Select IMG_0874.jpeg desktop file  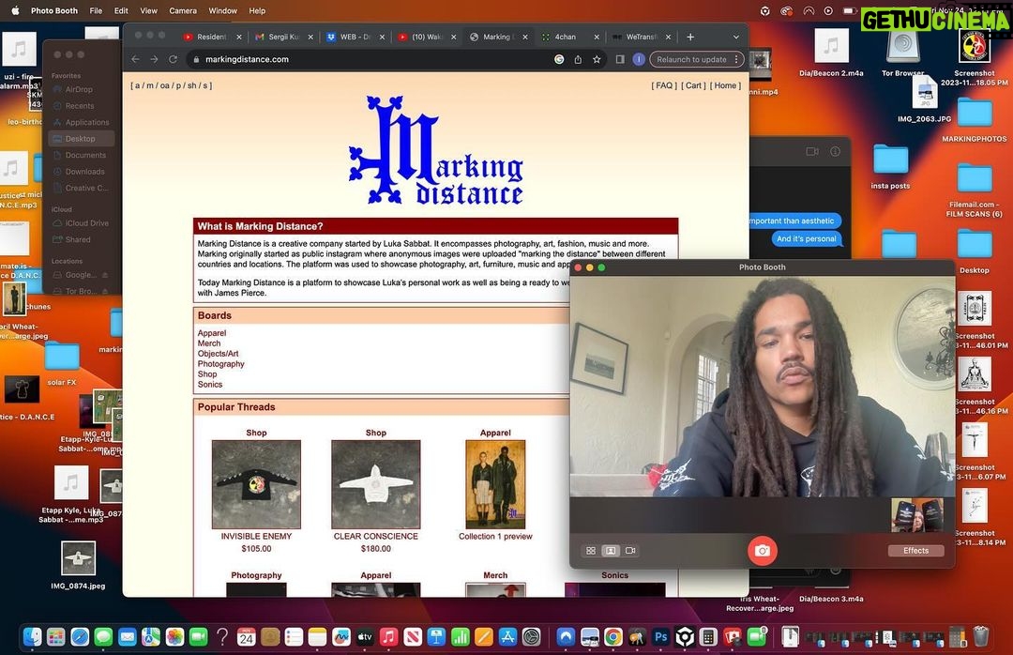click(78, 565)
